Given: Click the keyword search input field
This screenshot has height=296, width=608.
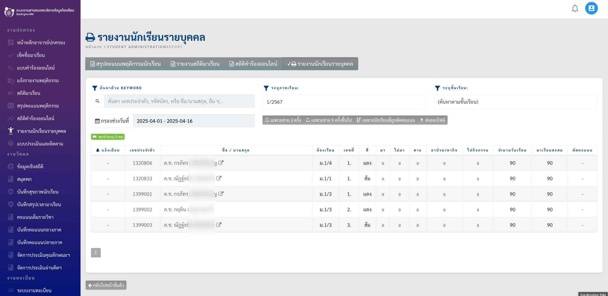Looking at the screenshot, I should tap(179, 101).
